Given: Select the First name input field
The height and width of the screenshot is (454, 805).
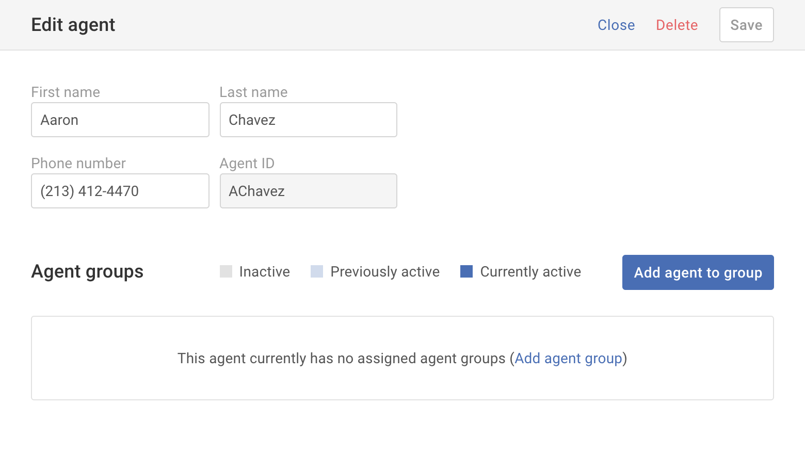Looking at the screenshot, I should pyautogui.click(x=120, y=120).
